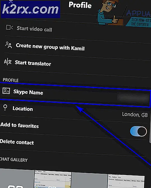Click the Skype Name contact card icon
Image resolution: width=151 pixels, height=188 pixels.
(x=6, y=91)
